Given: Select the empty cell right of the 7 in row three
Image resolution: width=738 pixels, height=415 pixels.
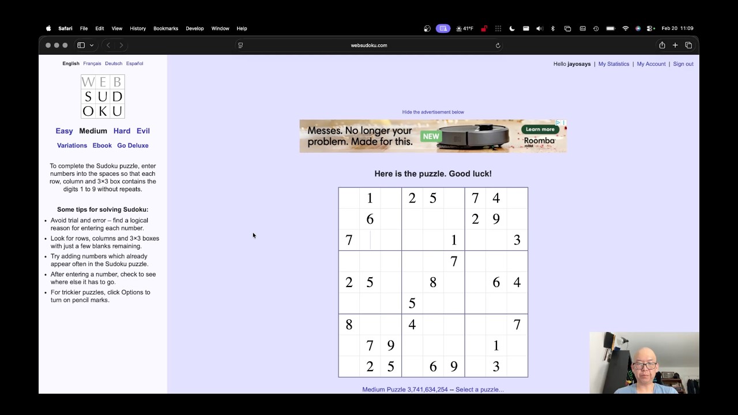Looking at the screenshot, I should click(x=370, y=240).
